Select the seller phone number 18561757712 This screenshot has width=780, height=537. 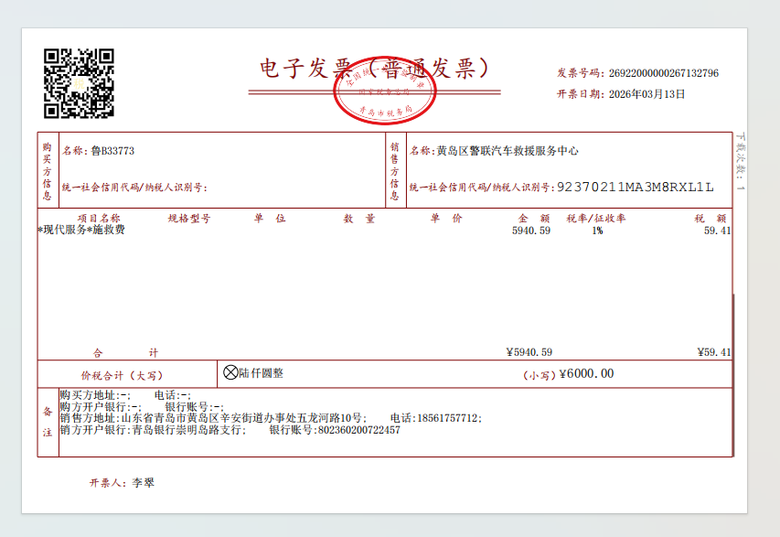click(x=446, y=418)
